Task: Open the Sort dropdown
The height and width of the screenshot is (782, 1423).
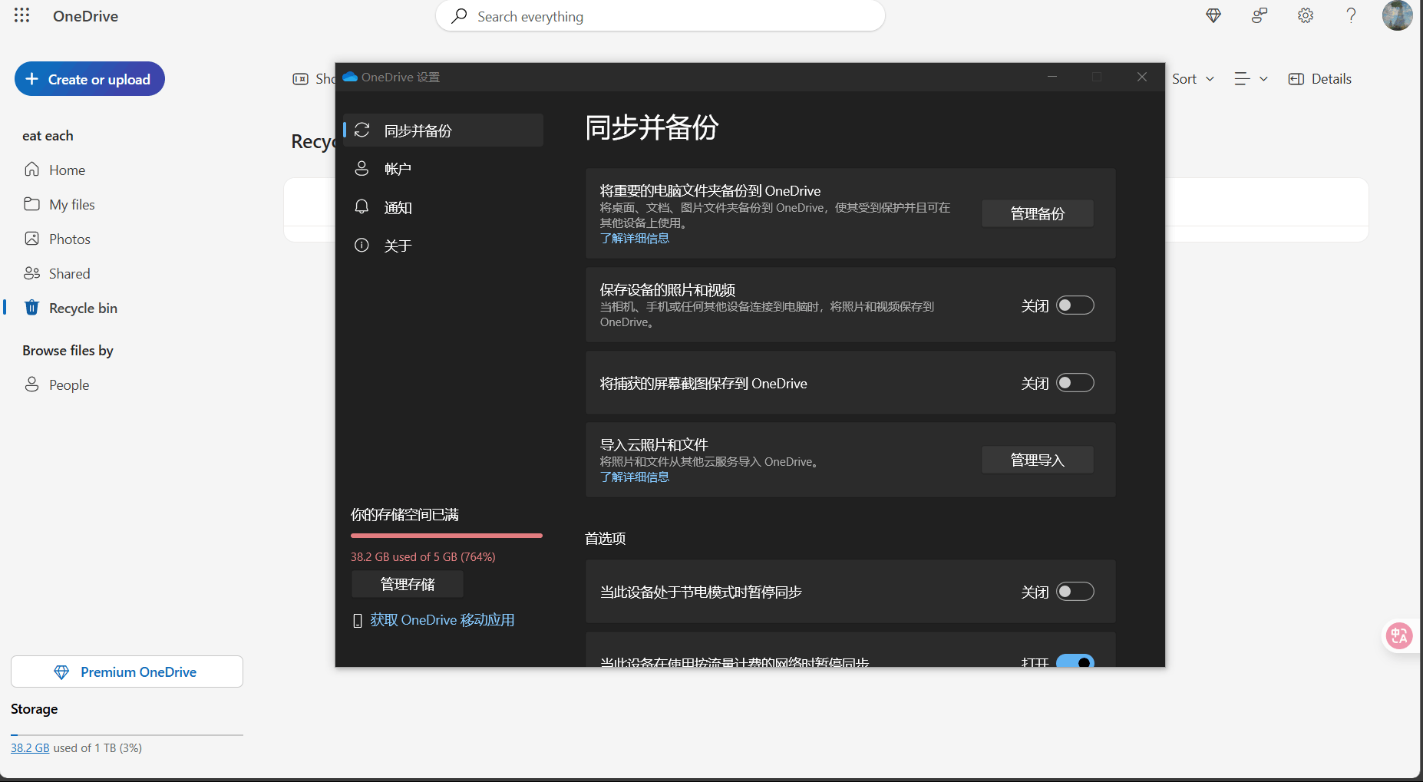Action: pos(1191,78)
